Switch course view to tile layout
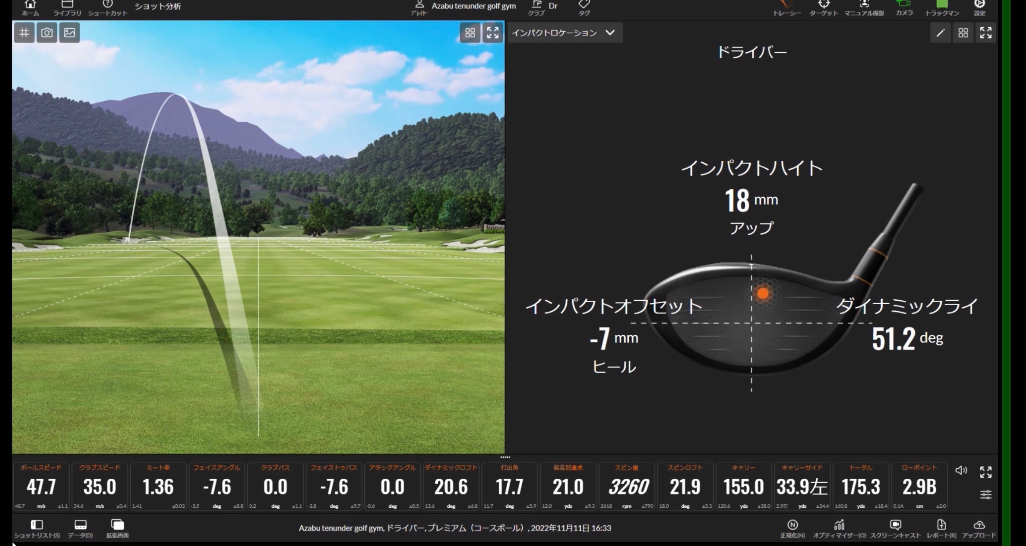The width and height of the screenshot is (1026, 546). [x=470, y=33]
